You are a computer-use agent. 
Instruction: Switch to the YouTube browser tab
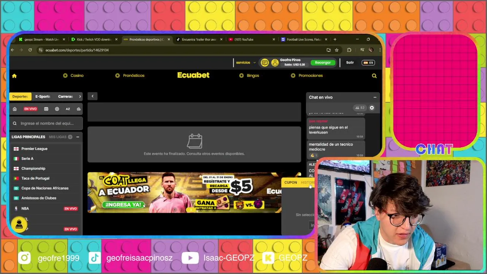(x=252, y=39)
